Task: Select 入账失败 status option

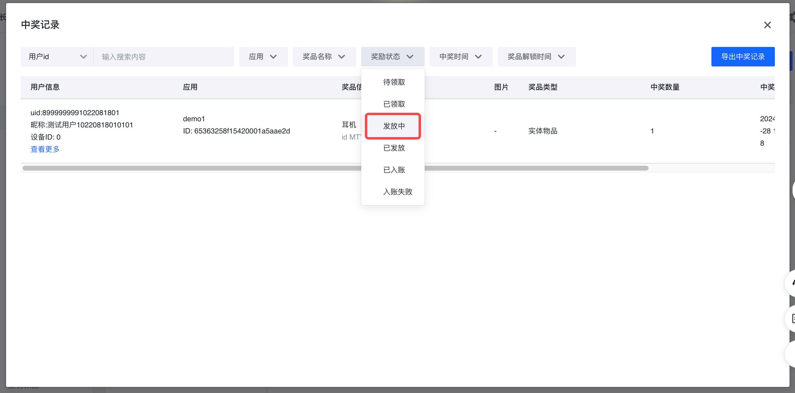Action: pyautogui.click(x=393, y=192)
